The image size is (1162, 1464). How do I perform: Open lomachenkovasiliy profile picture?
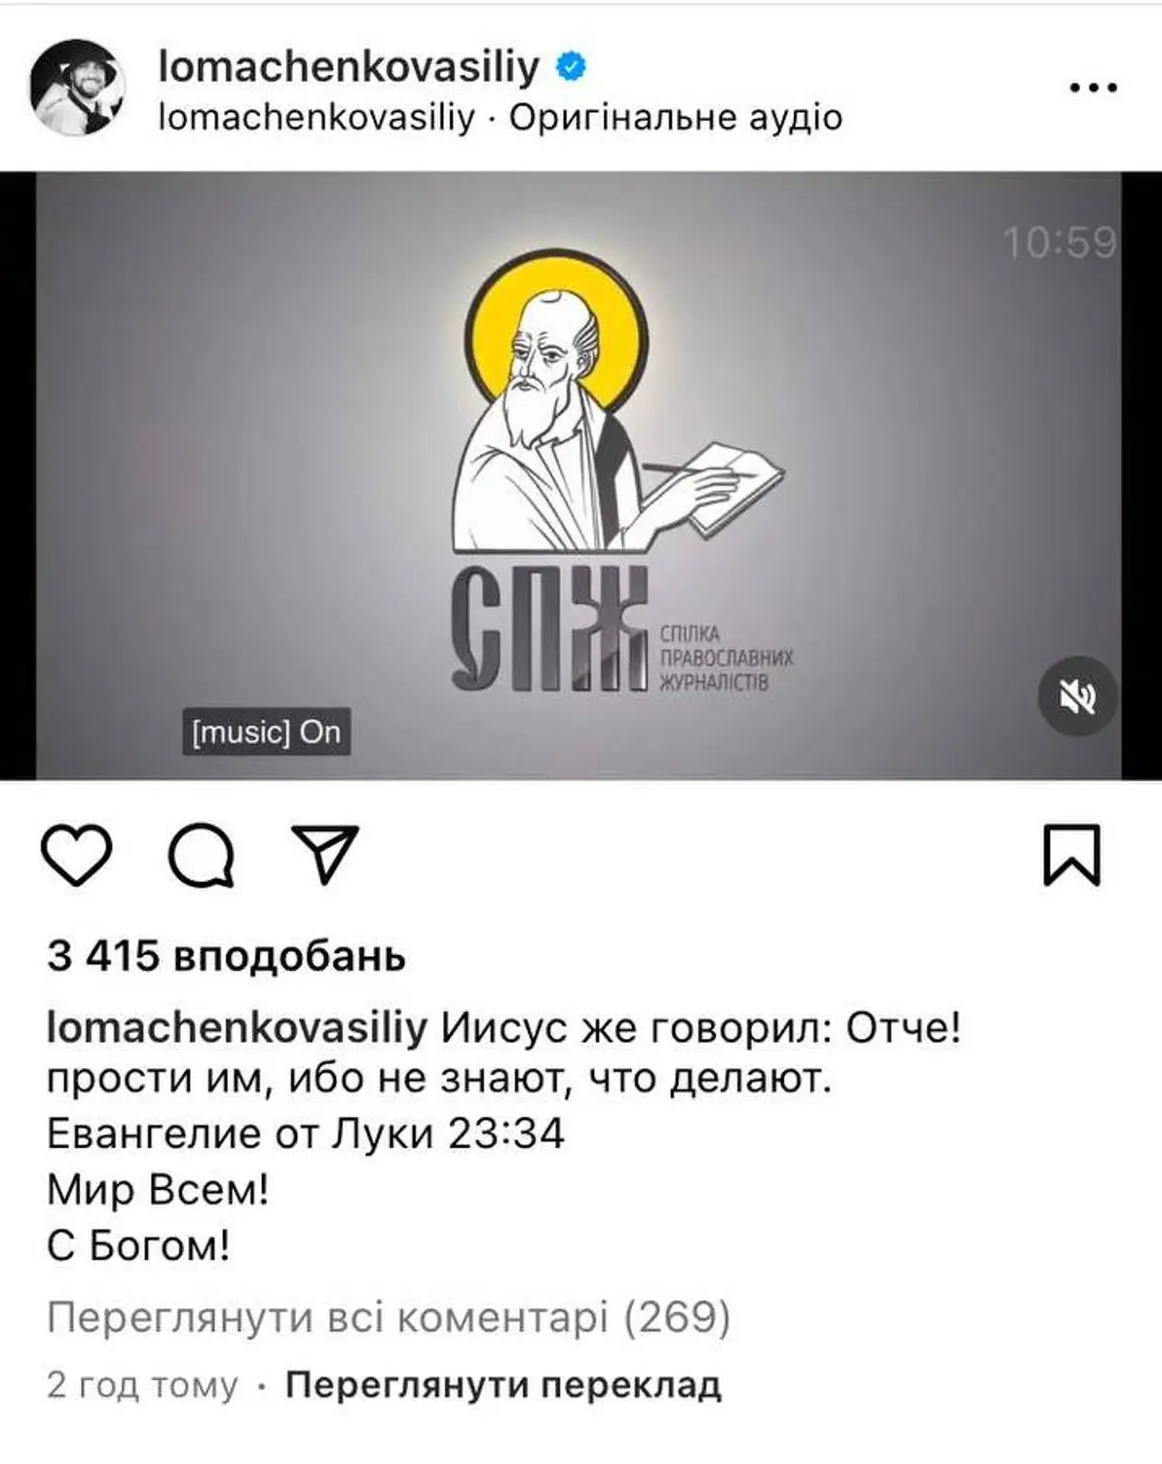click(78, 89)
